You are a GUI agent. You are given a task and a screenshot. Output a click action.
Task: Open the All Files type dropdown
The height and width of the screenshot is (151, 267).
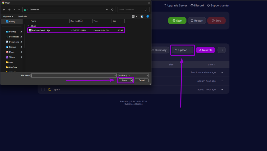[x=133, y=75]
